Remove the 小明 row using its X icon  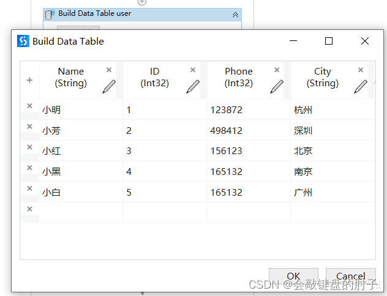tap(29, 106)
